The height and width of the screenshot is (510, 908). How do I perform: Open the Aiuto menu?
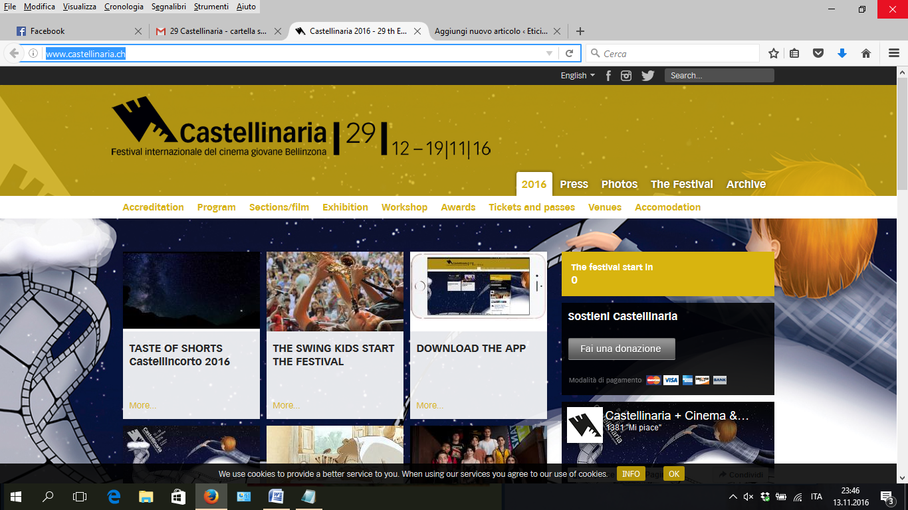[246, 7]
